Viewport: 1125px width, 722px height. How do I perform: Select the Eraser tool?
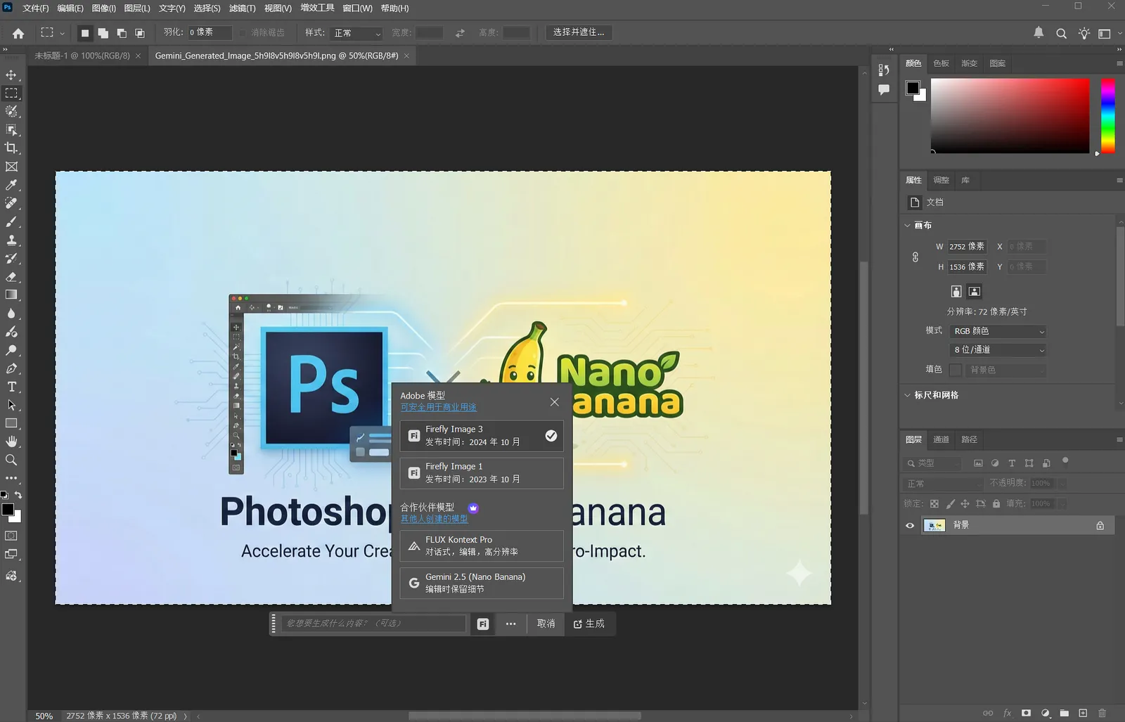coord(11,276)
